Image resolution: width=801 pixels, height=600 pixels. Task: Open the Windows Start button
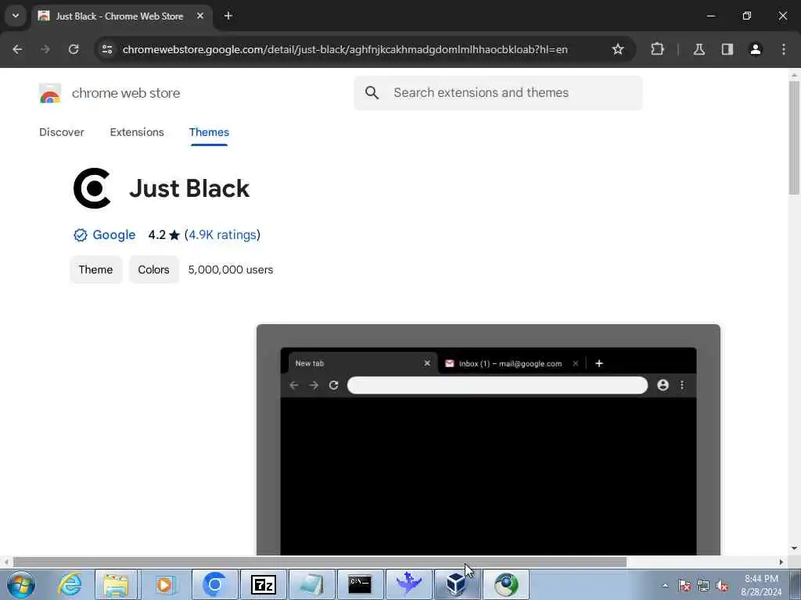[x=21, y=584]
